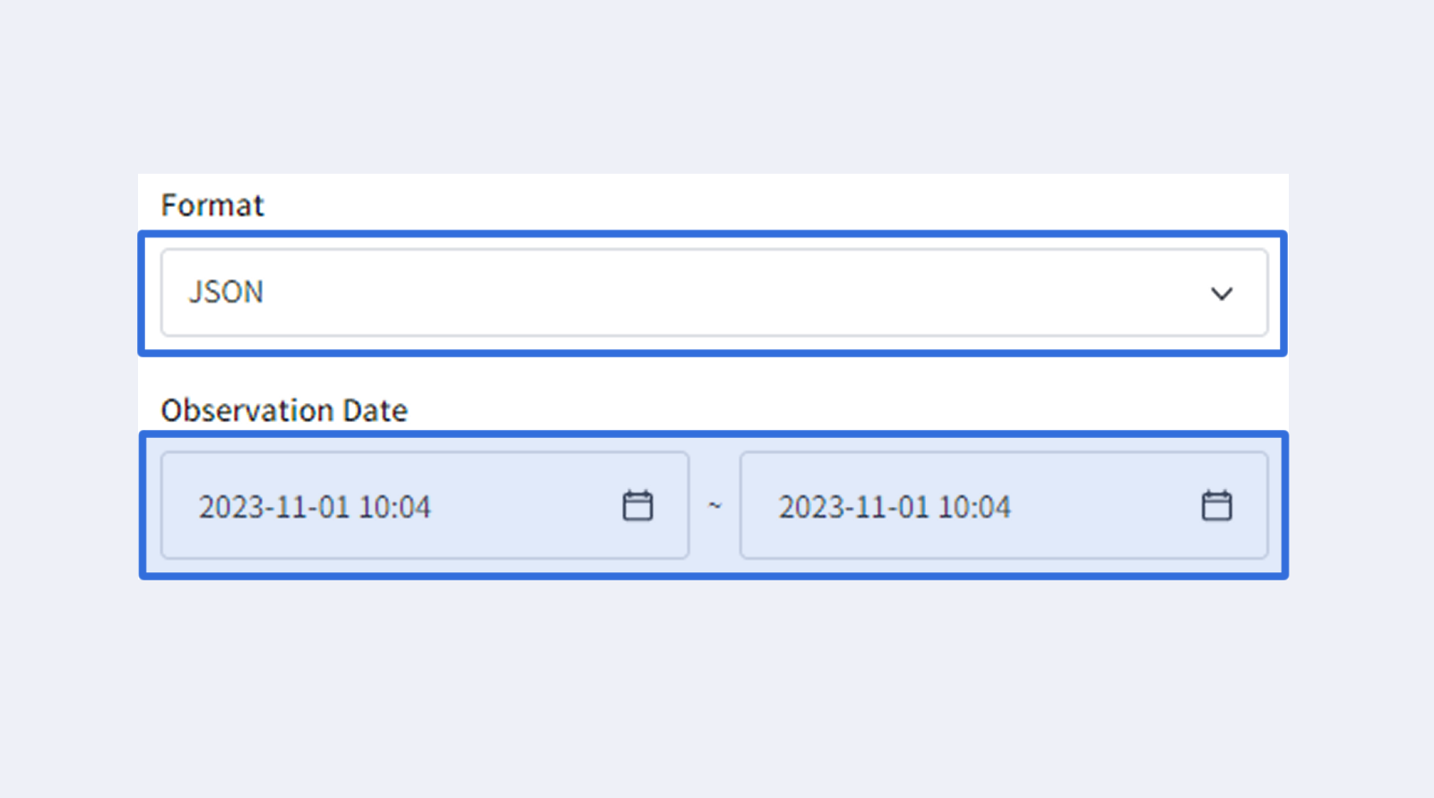Click the end date field after the tilde

click(x=1004, y=506)
